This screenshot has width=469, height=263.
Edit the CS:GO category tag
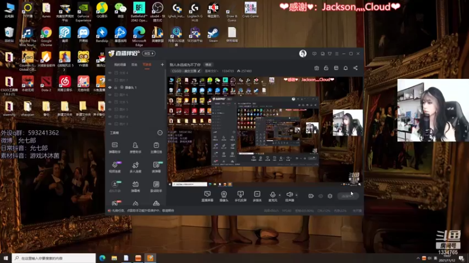point(185,71)
